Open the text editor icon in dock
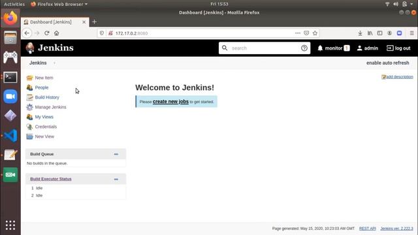This screenshot has width=418, height=235. tap(10, 155)
